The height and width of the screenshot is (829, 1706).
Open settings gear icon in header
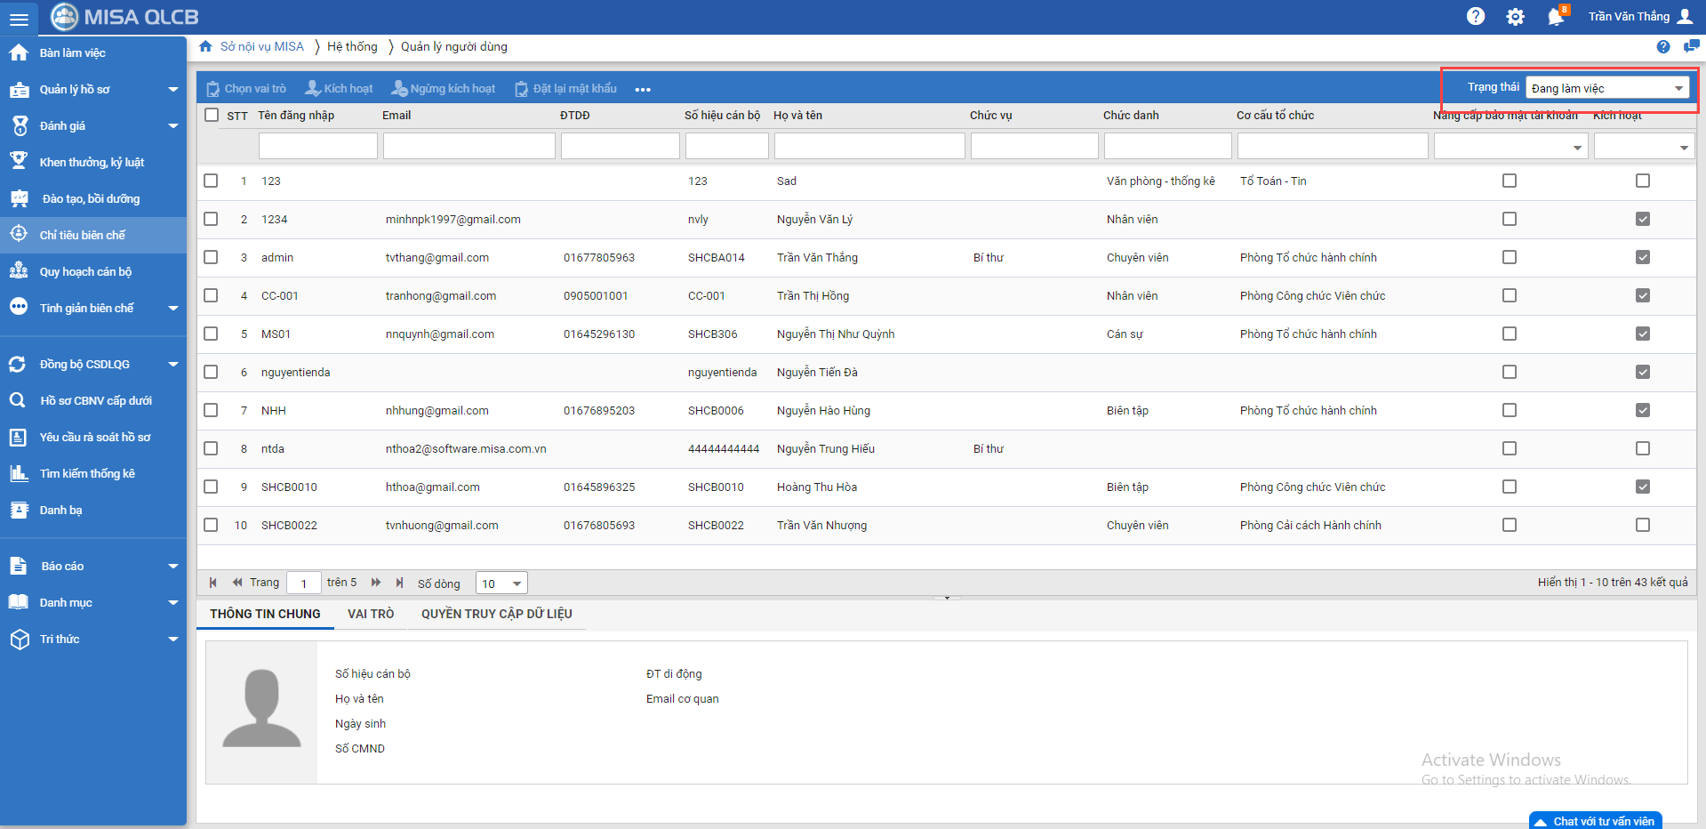[x=1515, y=17]
